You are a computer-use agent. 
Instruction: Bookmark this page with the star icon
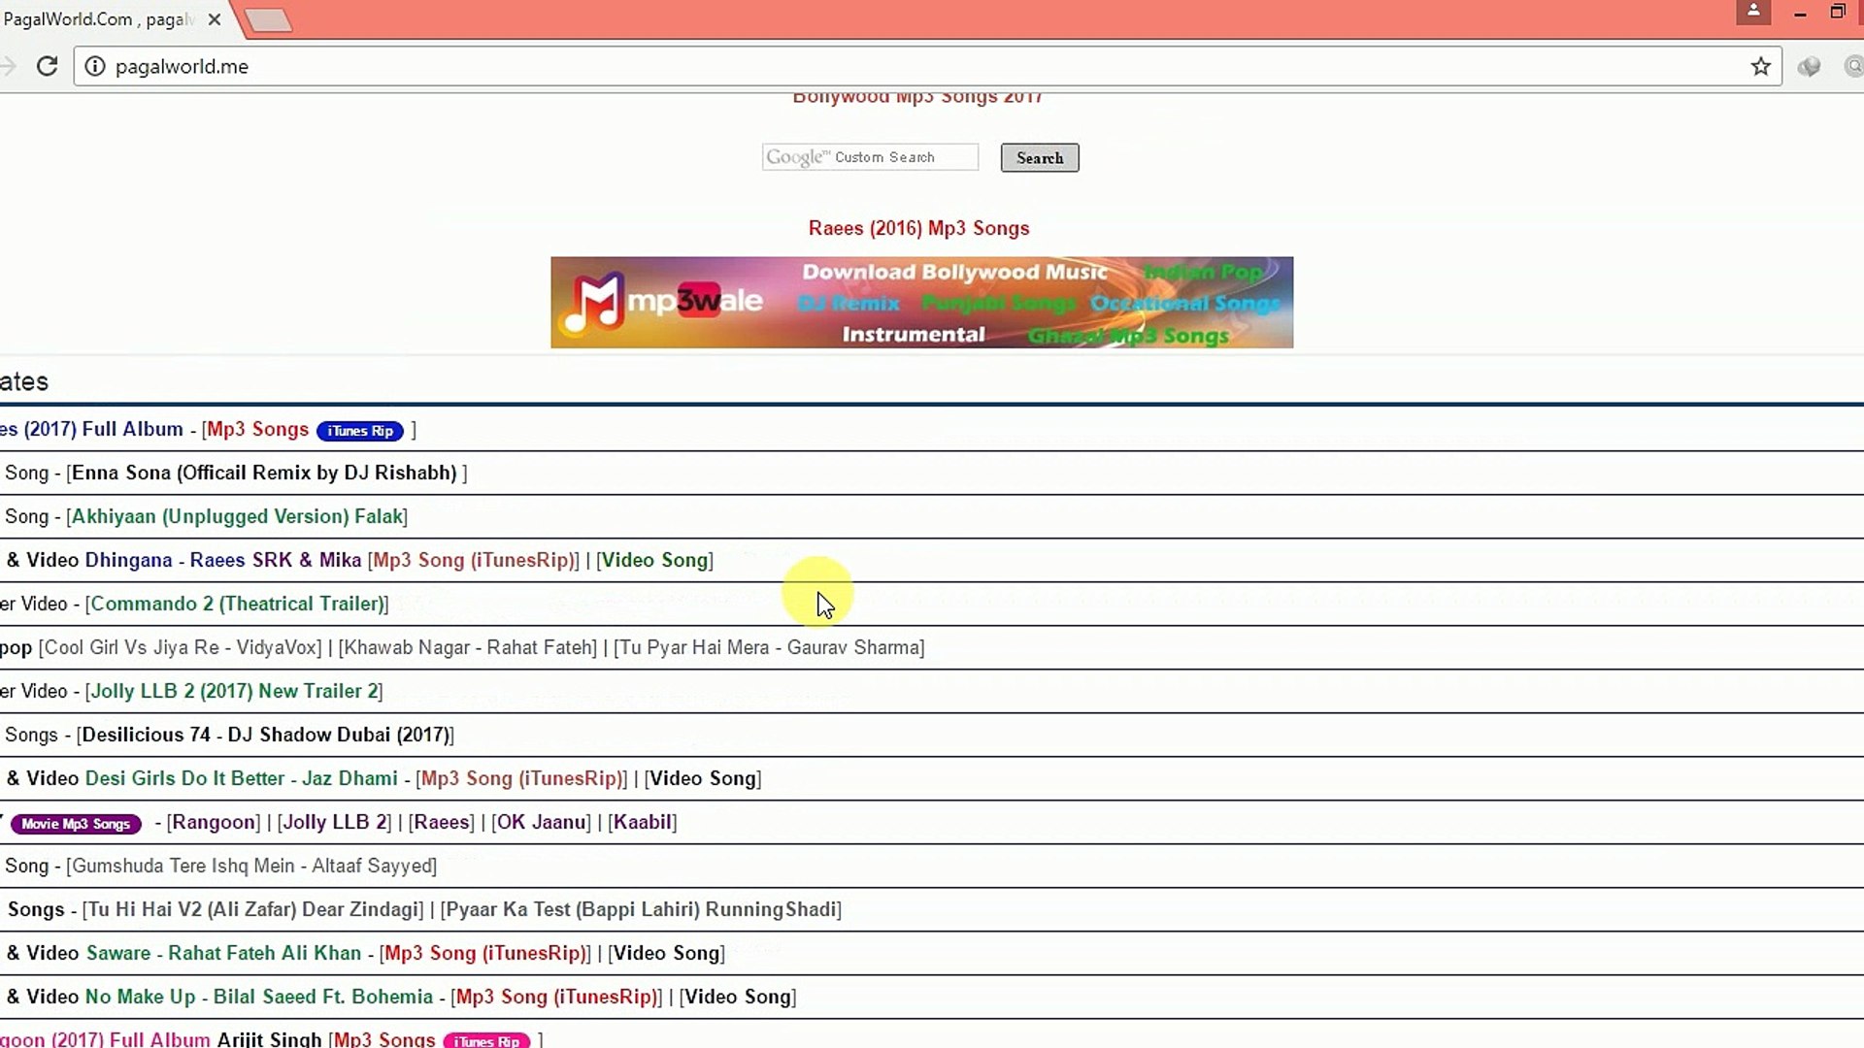tap(1760, 66)
